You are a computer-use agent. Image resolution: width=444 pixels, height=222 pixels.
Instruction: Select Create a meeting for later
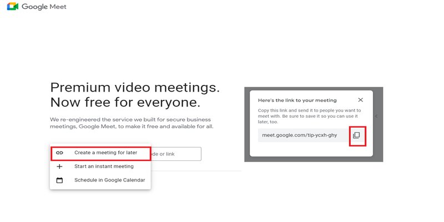(x=100, y=153)
